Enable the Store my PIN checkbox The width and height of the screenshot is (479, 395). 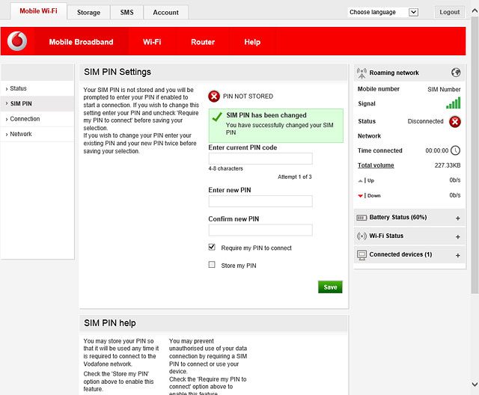(212, 264)
